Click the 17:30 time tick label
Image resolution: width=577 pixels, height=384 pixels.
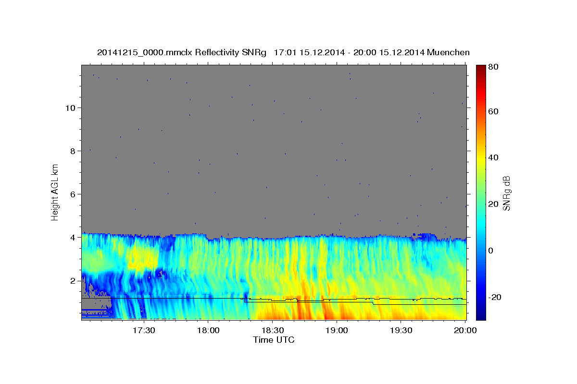point(143,331)
